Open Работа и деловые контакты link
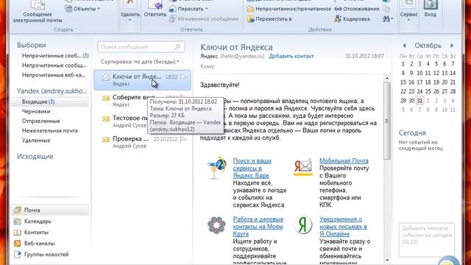The height and width of the screenshot is (265, 471). click(258, 227)
